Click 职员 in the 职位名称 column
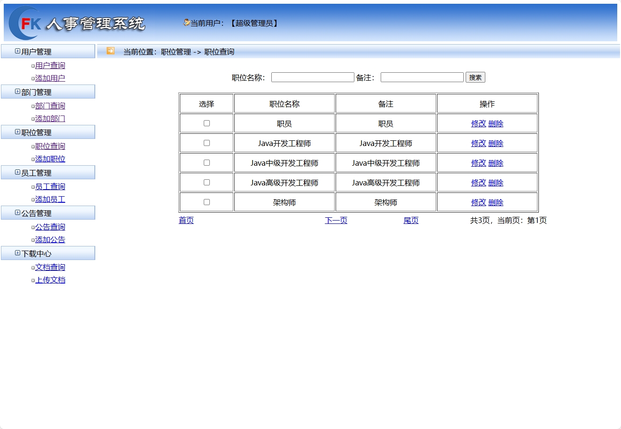 284,124
